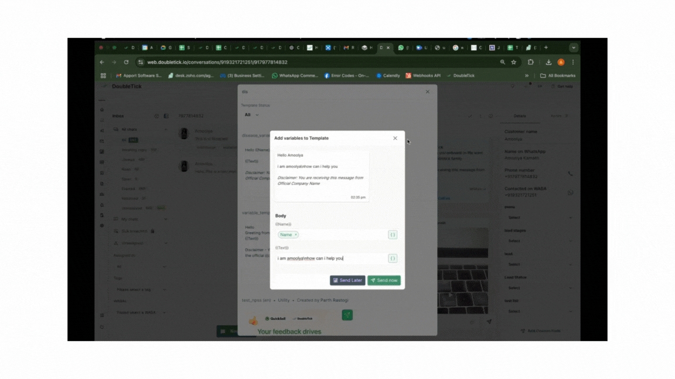Bookmark this page with the star icon
675x379 pixels.
point(514,62)
